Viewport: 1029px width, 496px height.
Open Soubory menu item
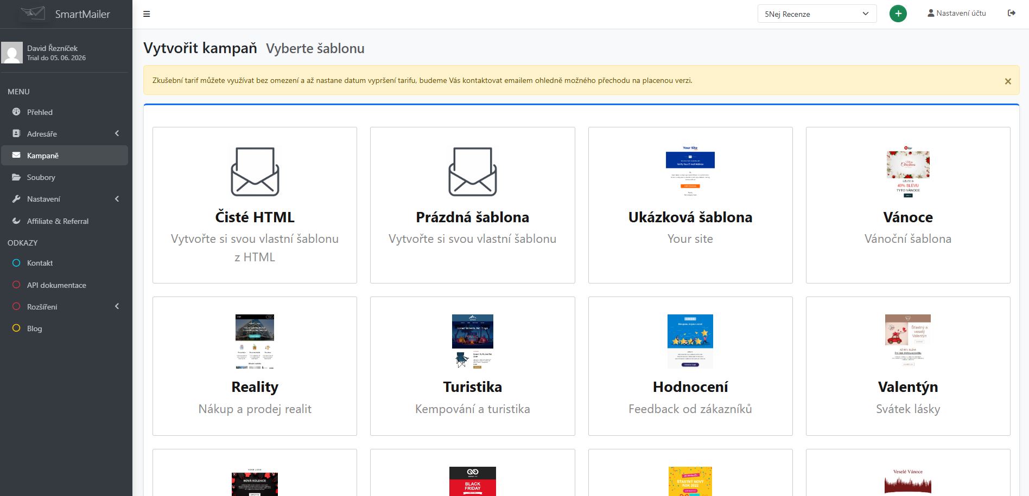point(65,177)
